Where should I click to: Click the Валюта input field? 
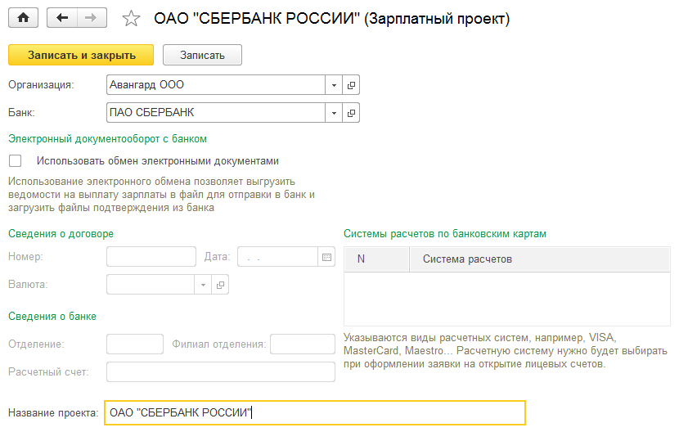coord(151,285)
